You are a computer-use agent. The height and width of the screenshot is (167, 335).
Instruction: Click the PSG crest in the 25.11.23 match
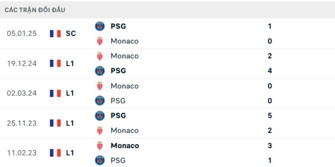(100, 116)
